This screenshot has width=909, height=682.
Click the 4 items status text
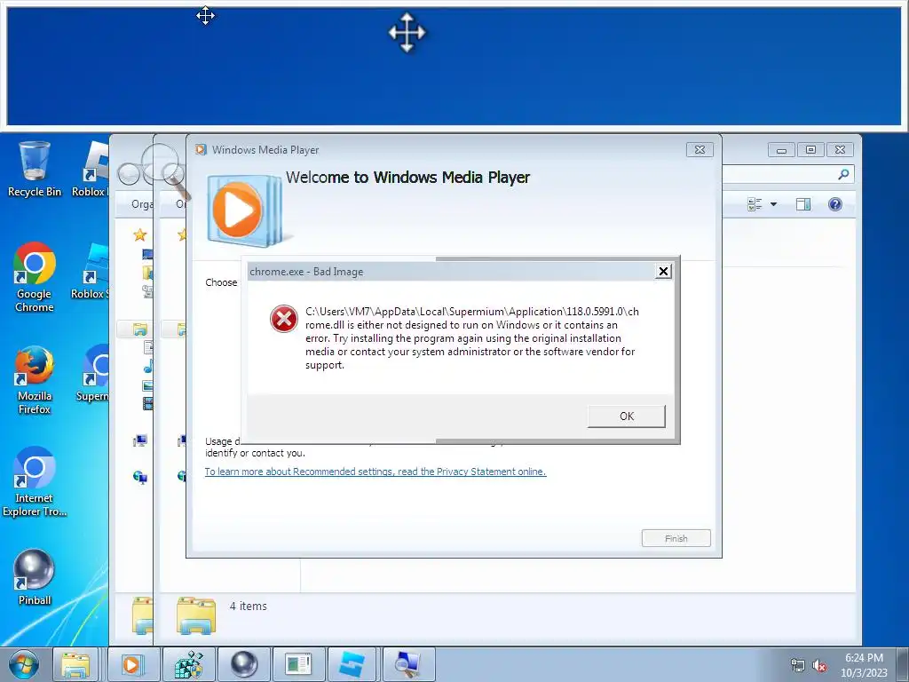(x=249, y=606)
